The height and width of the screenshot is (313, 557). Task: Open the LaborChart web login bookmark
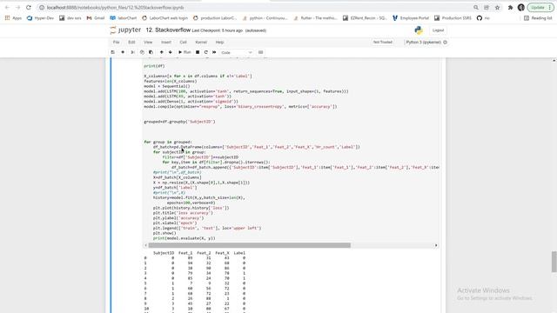click(x=164, y=17)
